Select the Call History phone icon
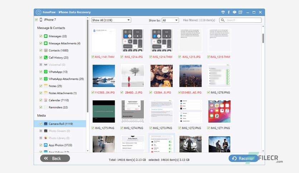 pyautogui.click(x=46, y=58)
